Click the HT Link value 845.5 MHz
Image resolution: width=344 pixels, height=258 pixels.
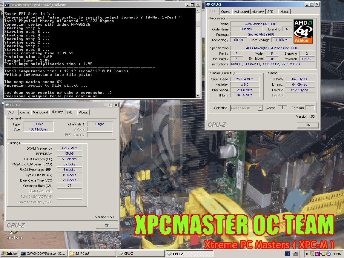244,95
